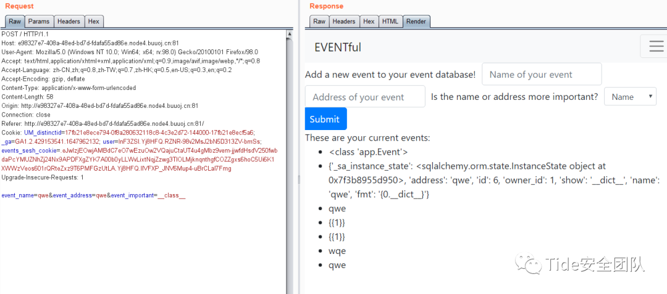
Task: Click the <class 'app.Event'> list item
Action: tap(368, 152)
